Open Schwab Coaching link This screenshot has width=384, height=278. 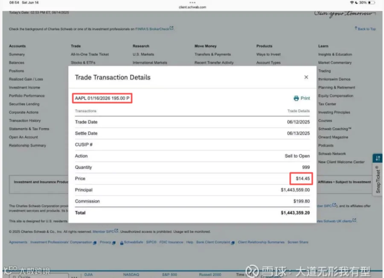[x=335, y=129]
